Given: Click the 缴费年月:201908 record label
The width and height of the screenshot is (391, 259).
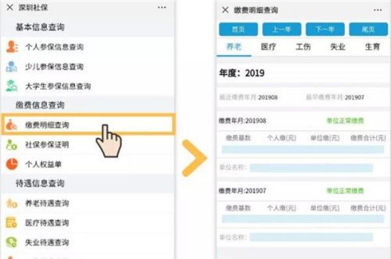Looking at the screenshot, I should tap(242, 121).
